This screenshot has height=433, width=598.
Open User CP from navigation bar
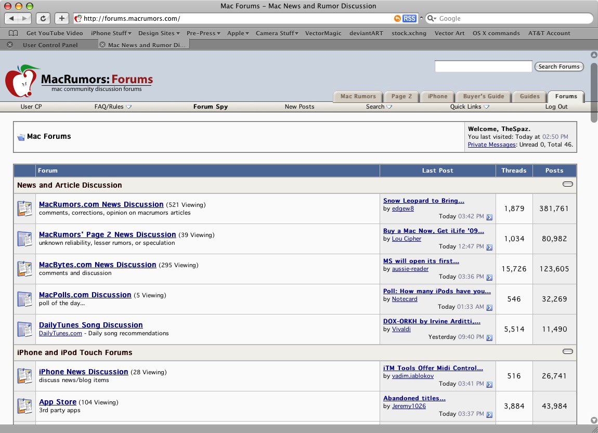tap(31, 107)
